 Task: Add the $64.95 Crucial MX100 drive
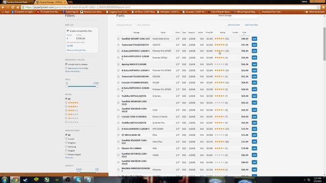click(254, 82)
